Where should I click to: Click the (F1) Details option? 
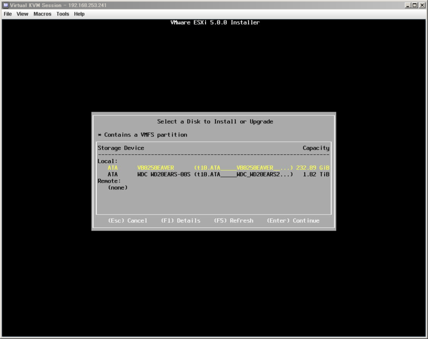click(180, 220)
